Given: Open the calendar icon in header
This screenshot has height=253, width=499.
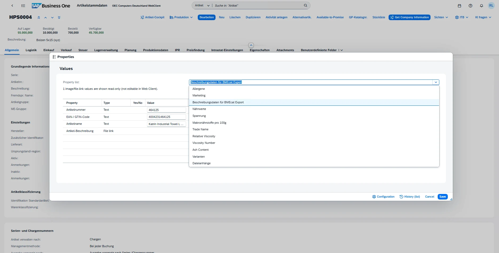Looking at the screenshot, I should [459, 6].
